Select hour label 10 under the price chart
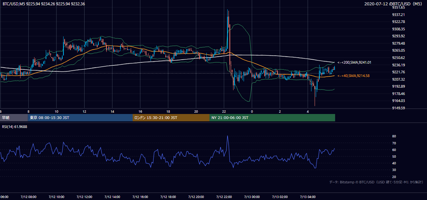Image resolution: width=427 pixels, height=200 pixels. pyautogui.click(x=56, y=111)
